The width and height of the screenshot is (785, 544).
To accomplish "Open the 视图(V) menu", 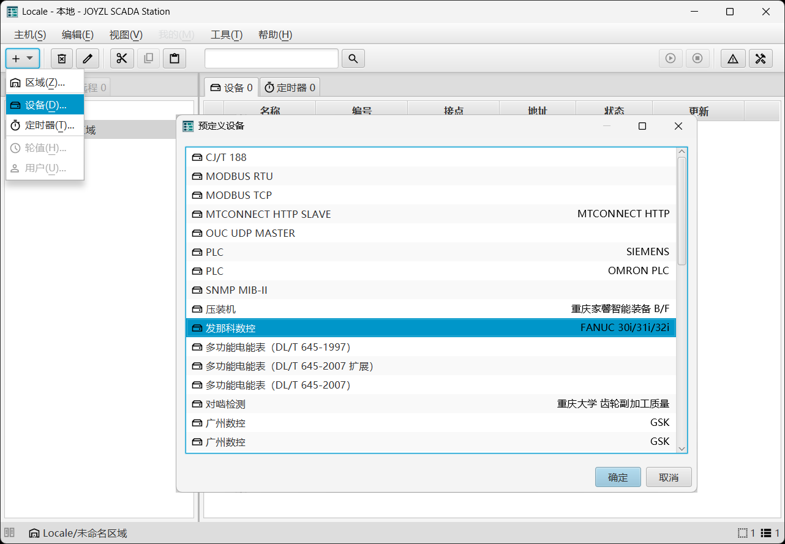I will [x=126, y=35].
